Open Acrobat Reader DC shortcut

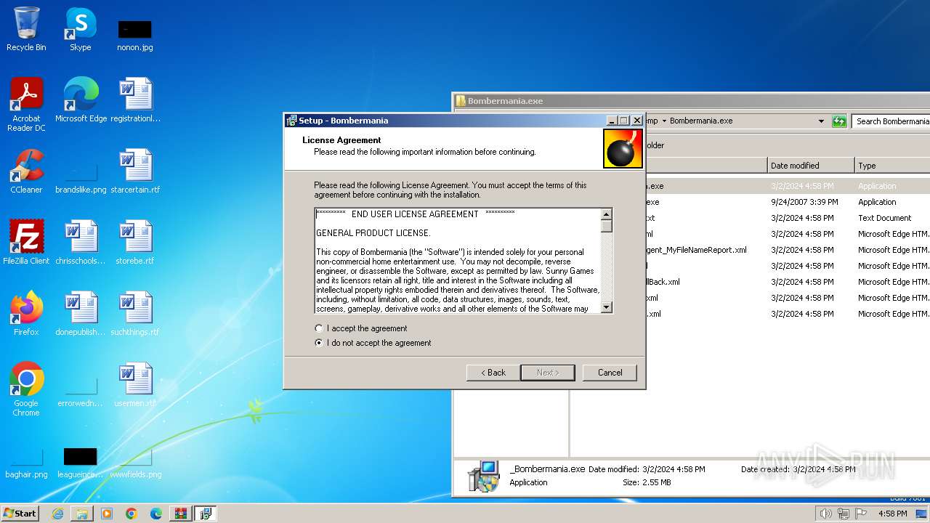[26, 105]
